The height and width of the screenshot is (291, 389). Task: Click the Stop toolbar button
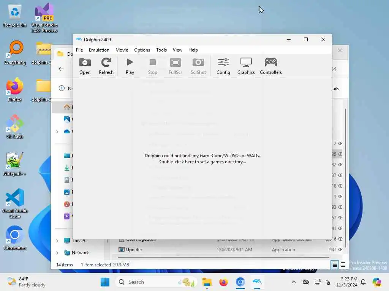pyautogui.click(x=153, y=66)
